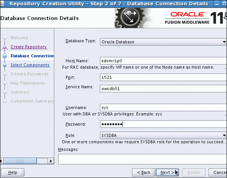
Task: Click the Password field
Action: 163,124
